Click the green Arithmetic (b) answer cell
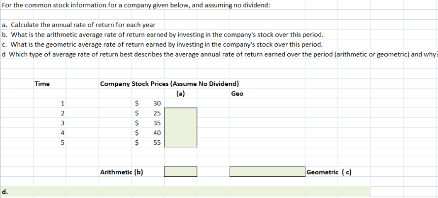The height and width of the screenshot is (198, 438). tap(180, 172)
